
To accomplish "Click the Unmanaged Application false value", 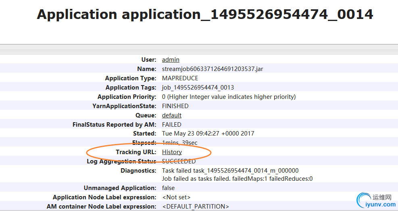I will [x=169, y=188].
